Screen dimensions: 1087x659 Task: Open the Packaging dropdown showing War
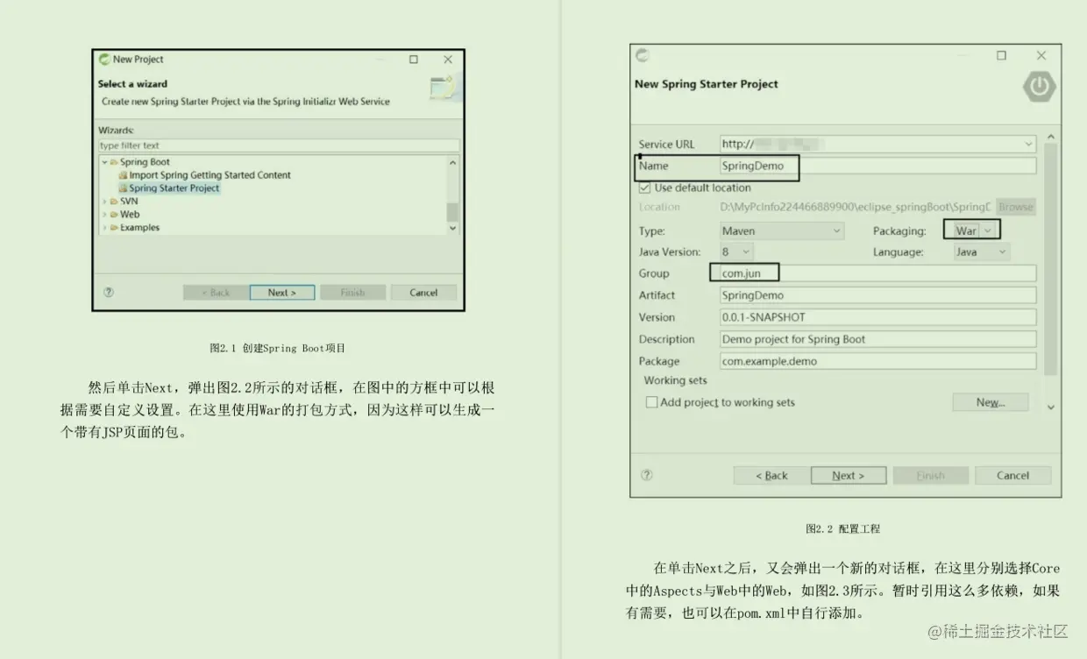point(977,231)
